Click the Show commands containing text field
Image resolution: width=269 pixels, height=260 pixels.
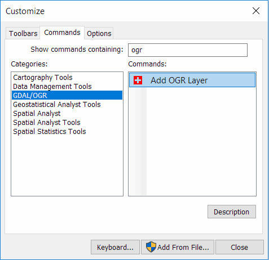(188, 50)
